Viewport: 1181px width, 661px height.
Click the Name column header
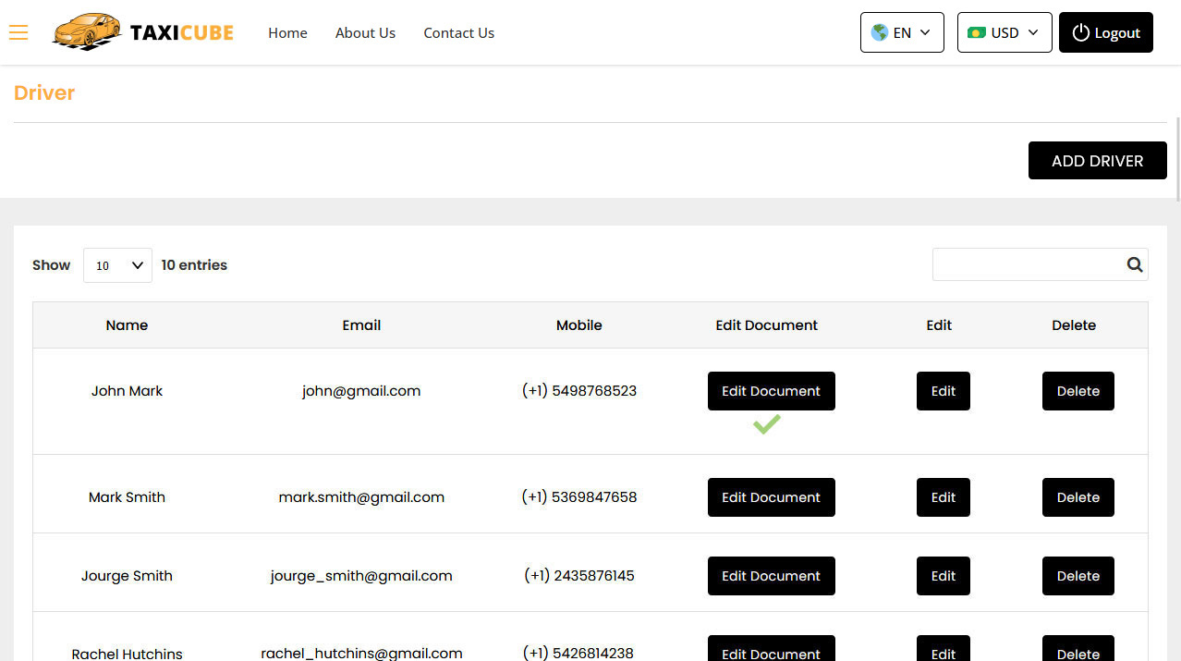[x=127, y=325]
